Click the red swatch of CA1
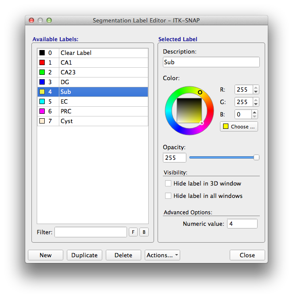293x298 pixels. [42, 62]
